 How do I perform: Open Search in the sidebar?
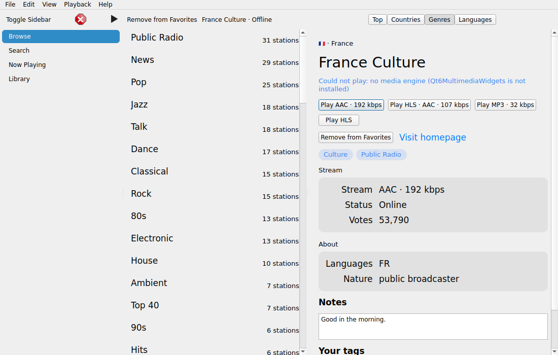click(61, 51)
